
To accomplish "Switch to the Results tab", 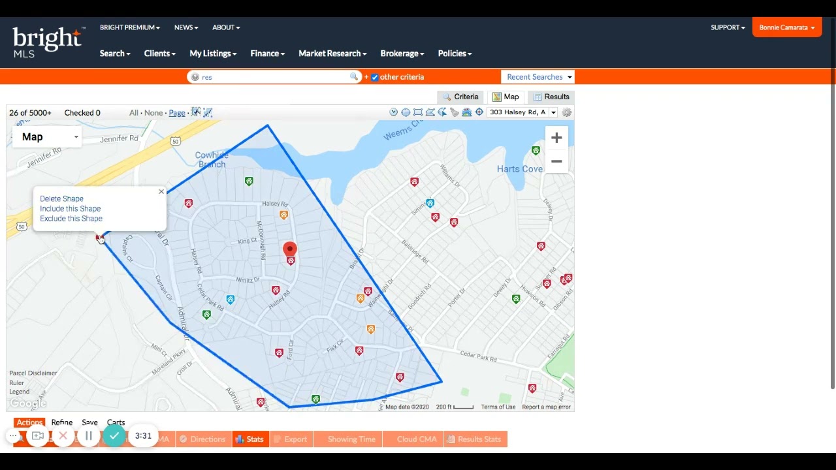I will coord(551,97).
